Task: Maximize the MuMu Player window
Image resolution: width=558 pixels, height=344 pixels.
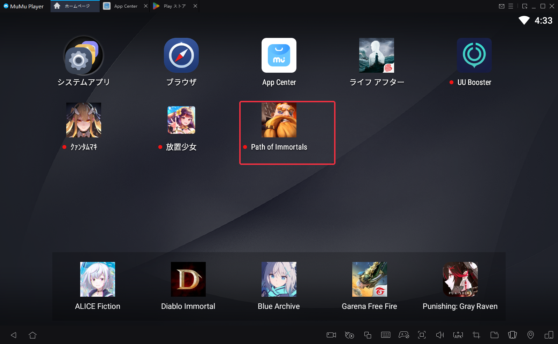Action: click(543, 6)
